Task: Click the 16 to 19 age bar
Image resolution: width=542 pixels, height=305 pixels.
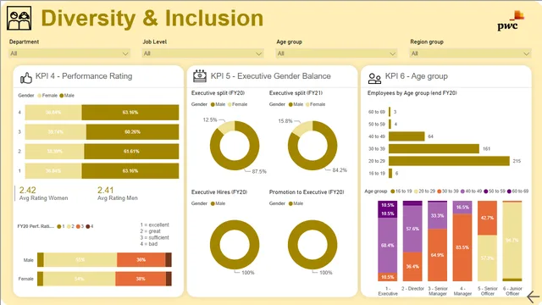Action: tap(390, 173)
